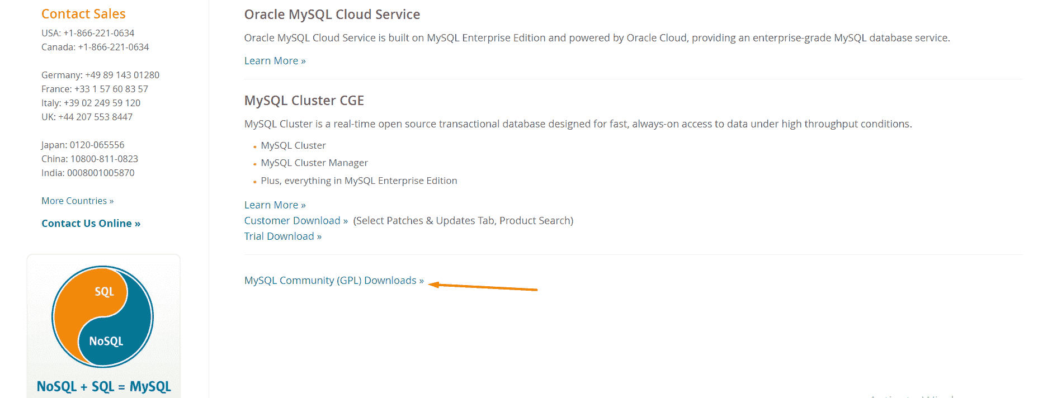Click the India sales phone number
Viewport: 1052px width, 398px height.
pyautogui.click(x=101, y=173)
